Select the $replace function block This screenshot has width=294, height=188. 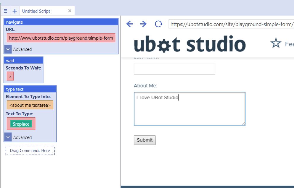21,124
